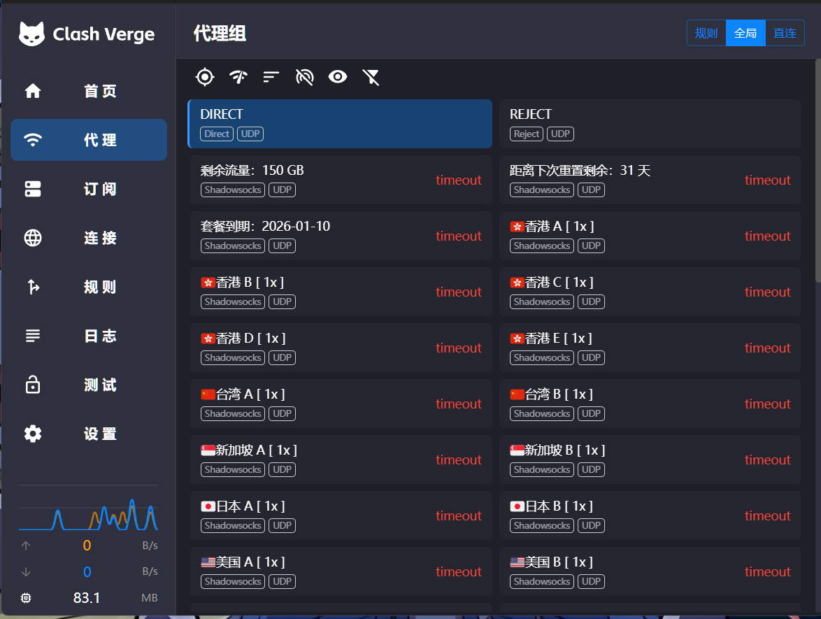Click the Clash Verge cat logo
This screenshot has width=821, height=619.
[31, 34]
